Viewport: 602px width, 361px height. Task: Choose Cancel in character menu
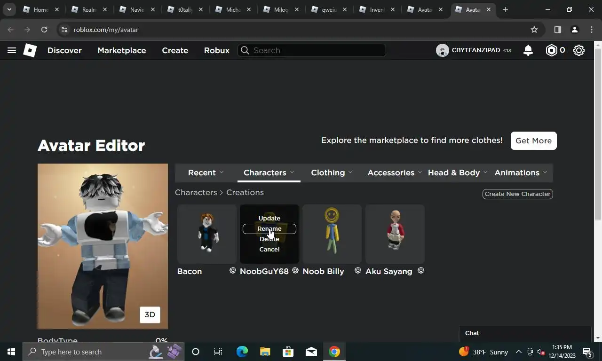pos(269,249)
